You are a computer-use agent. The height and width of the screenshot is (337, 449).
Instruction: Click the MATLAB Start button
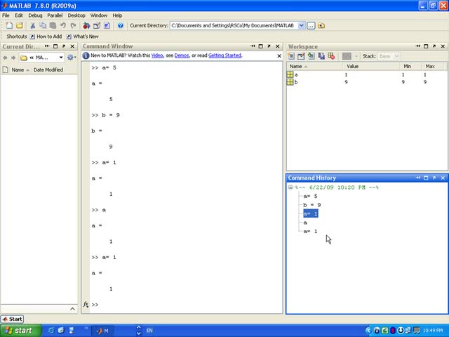(x=13, y=319)
